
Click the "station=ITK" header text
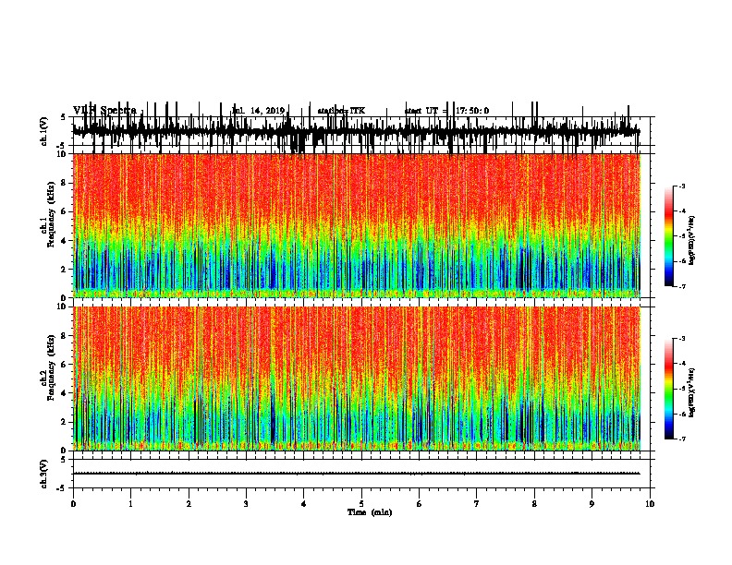click(341, 111)
